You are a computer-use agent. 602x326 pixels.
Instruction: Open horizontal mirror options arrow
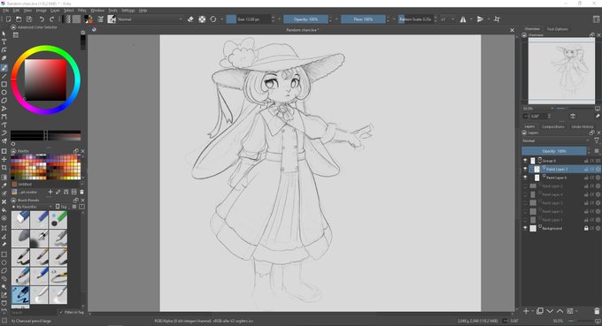pyautogui.click(x=471, y=19)
